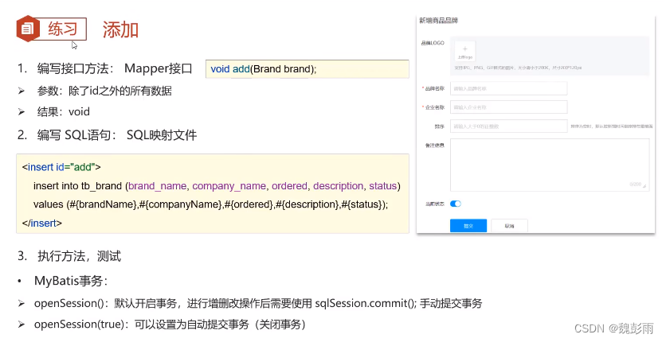666x342 pixels.
Task: Click the code 'void add(Brand brand);'
Action: (264, 69)
